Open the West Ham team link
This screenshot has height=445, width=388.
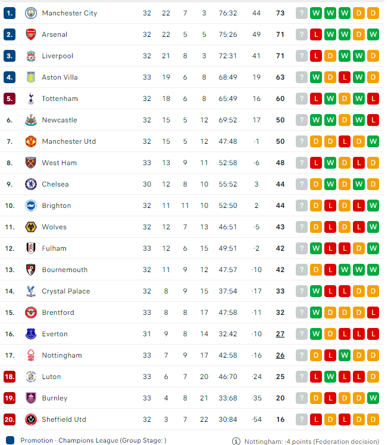[59, 163]
